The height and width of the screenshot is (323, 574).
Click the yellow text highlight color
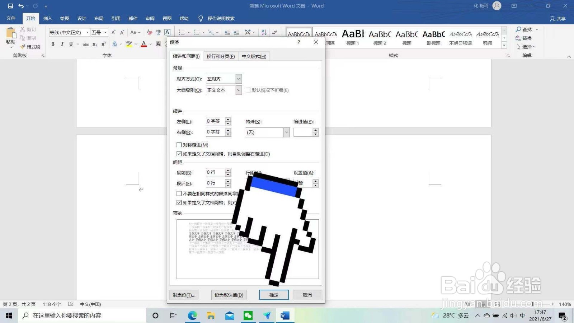(x=129, y=44)
